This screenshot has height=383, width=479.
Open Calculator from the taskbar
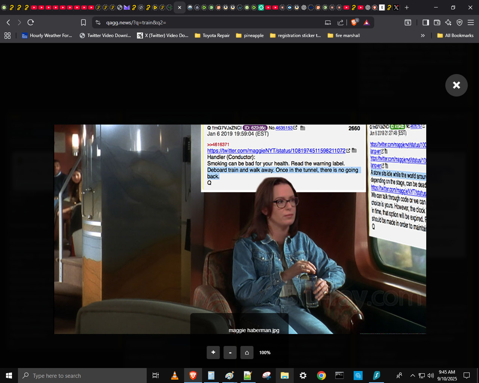coord(211,376)
